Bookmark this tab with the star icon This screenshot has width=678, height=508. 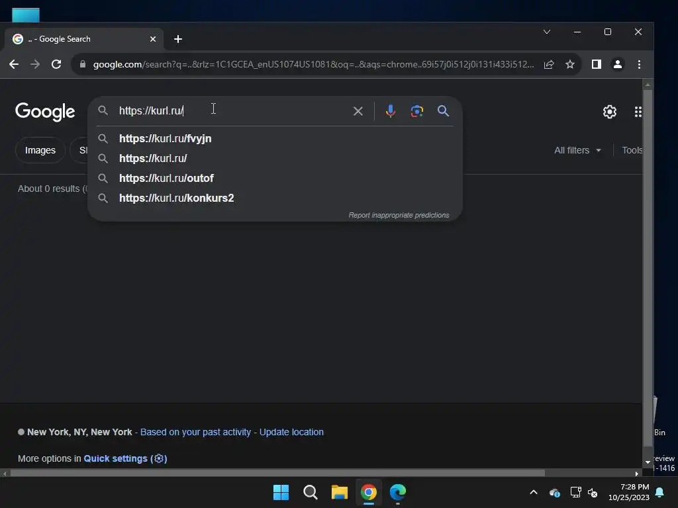click(x=570, y=64)
